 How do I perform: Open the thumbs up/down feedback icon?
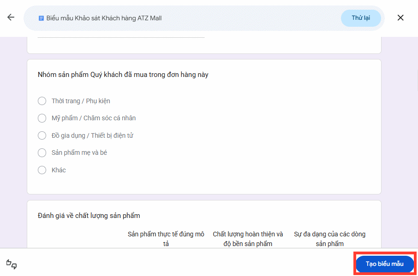coord(12,264)
